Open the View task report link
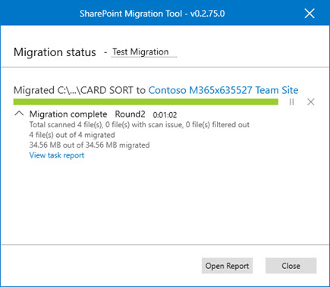Image resolution: width=330 pixels, height=287 pixels. tap(57, 155)
